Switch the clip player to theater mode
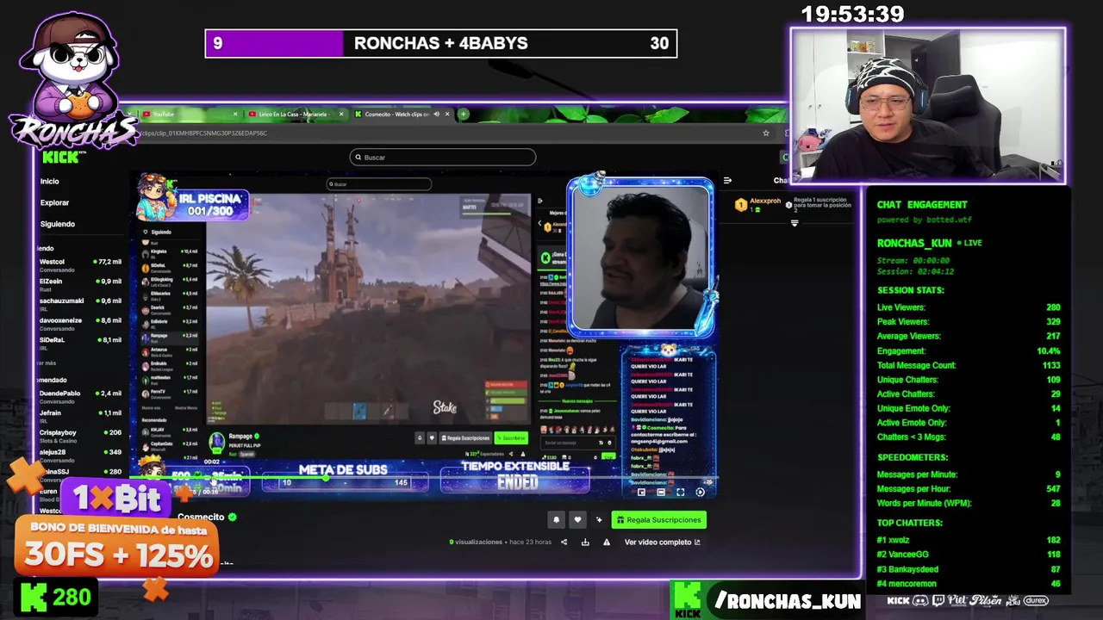Image resolution: width=1103 pixels, height=620 pixels. pyautogui.click(x=661, y=492)
